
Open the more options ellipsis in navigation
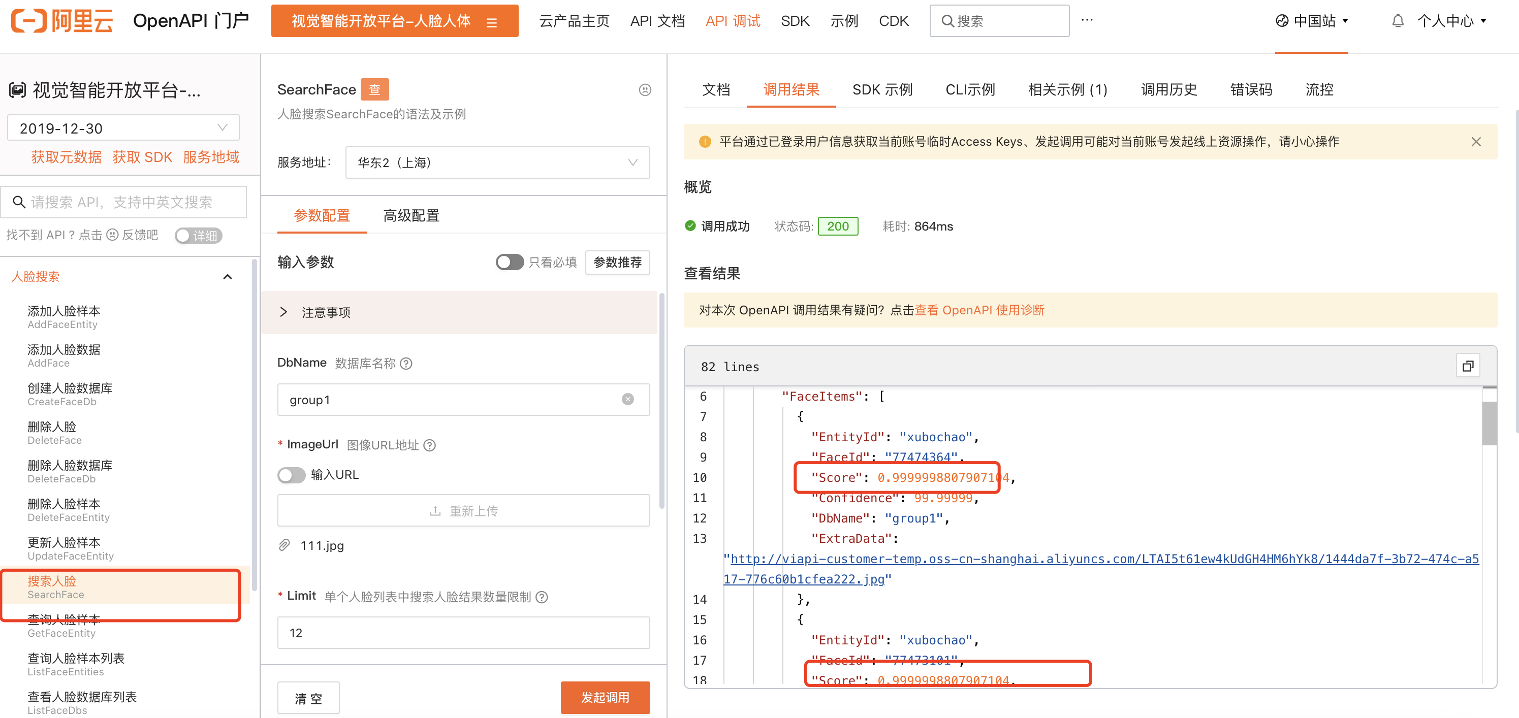click(x=1087, y=20)
